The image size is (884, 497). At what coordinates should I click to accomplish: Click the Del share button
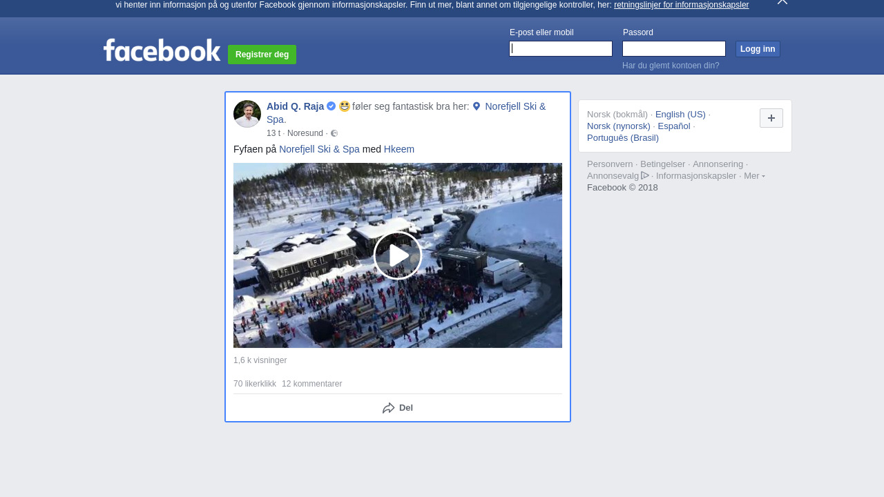point(398,408)
